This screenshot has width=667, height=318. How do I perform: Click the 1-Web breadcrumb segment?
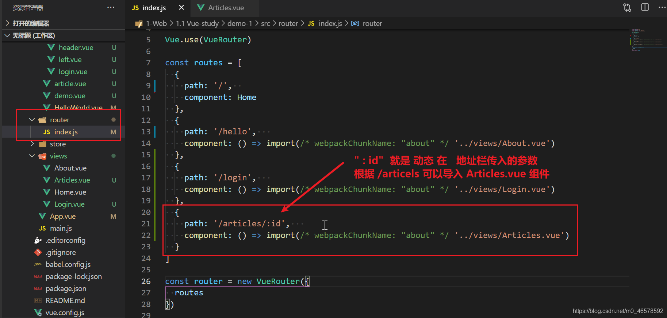[156, 23]
